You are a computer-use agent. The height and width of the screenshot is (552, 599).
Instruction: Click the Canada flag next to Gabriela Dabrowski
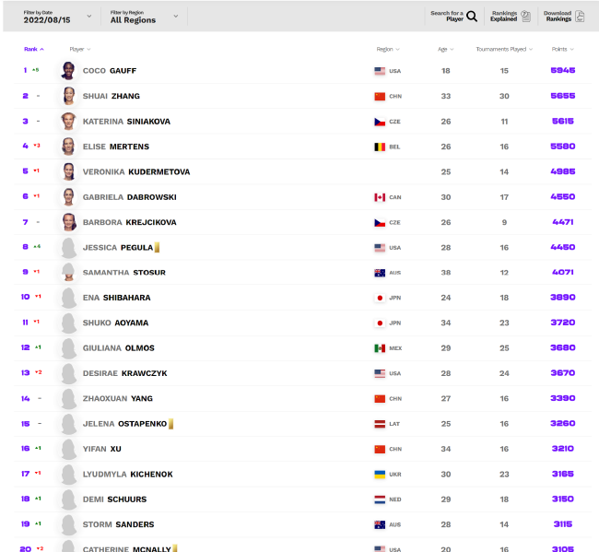point(380,197)
